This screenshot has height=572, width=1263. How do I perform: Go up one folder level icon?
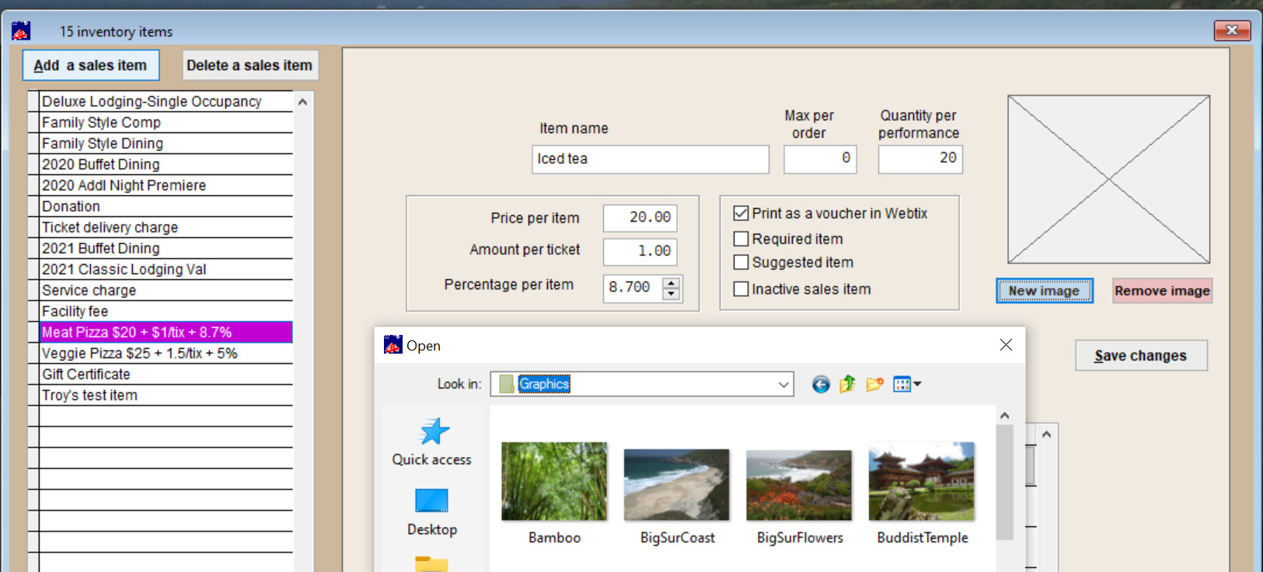click(x=847, y=384)
